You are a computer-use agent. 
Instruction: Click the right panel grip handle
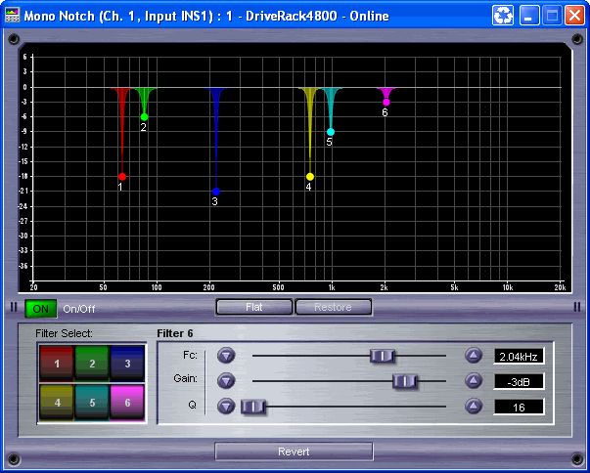(577, 307)
